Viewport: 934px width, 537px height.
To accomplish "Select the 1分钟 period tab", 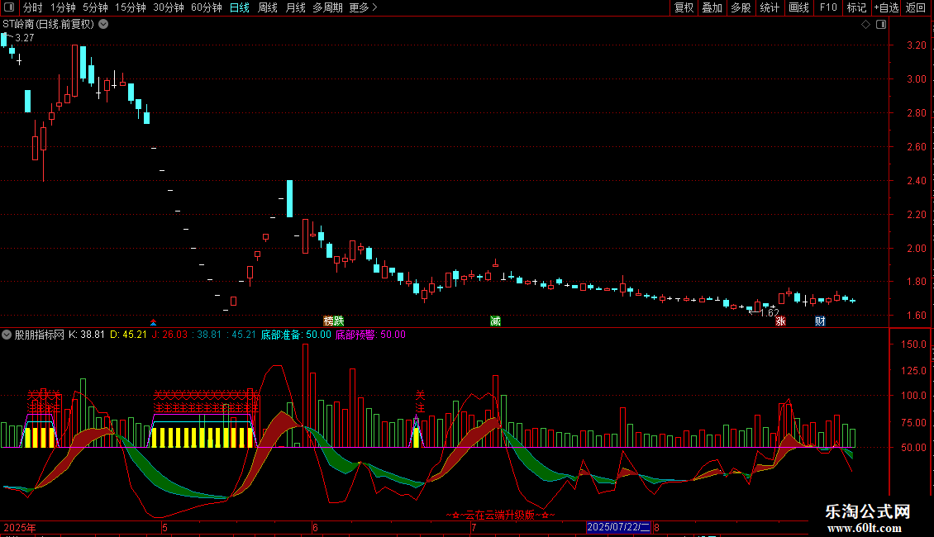I will pyautogui.click(x=63, y=7).
